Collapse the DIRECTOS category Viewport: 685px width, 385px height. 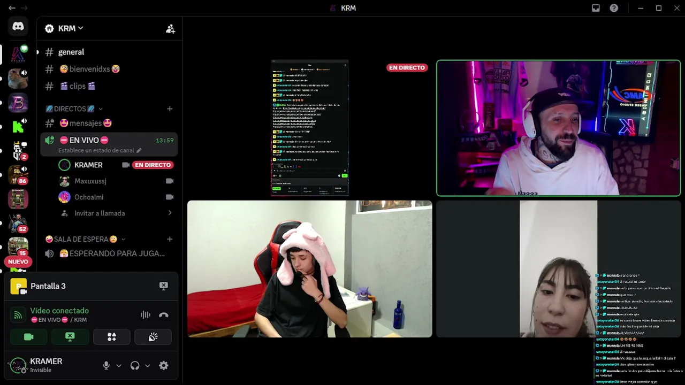point(74,109)
